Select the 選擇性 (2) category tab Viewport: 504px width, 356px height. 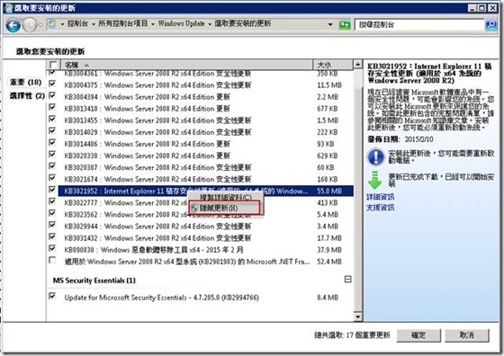[x=27, y=95]
